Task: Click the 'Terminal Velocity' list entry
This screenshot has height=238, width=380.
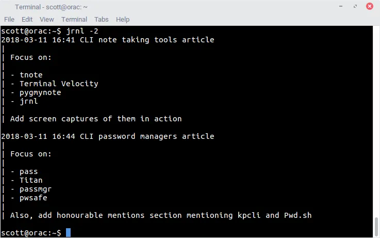Action: 59,84
